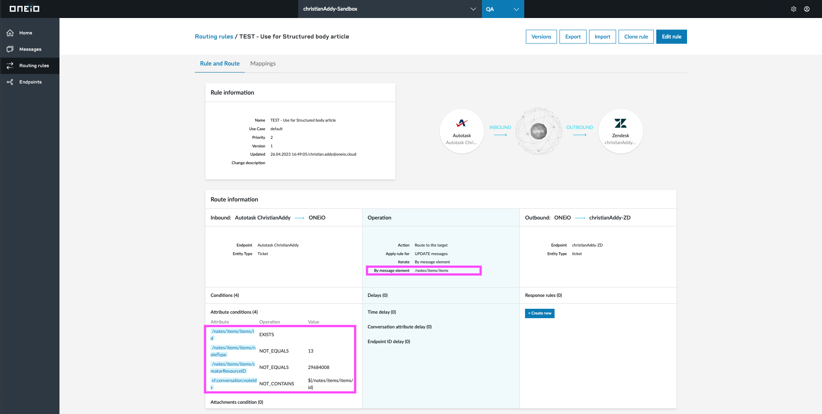This screenshot has width=822, height=414.
Task: Click the INBOUND arrow label
Action: (500, 127)
